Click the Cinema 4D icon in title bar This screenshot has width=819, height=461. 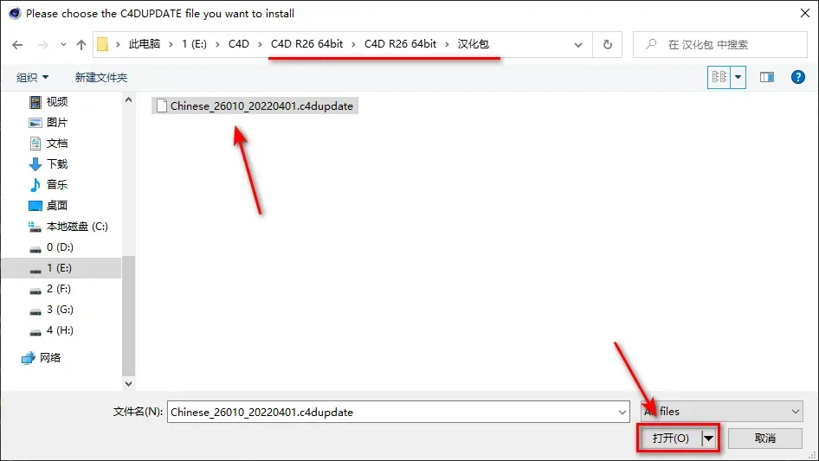14,14
